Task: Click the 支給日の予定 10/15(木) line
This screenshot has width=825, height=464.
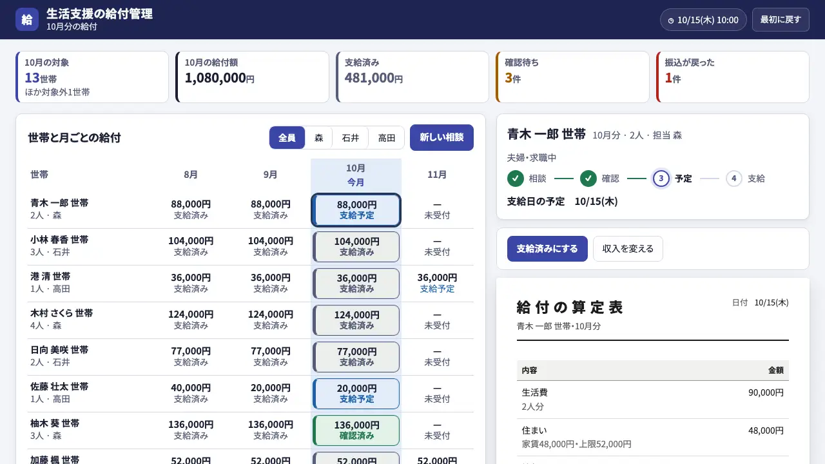Action: coord(563,201)
